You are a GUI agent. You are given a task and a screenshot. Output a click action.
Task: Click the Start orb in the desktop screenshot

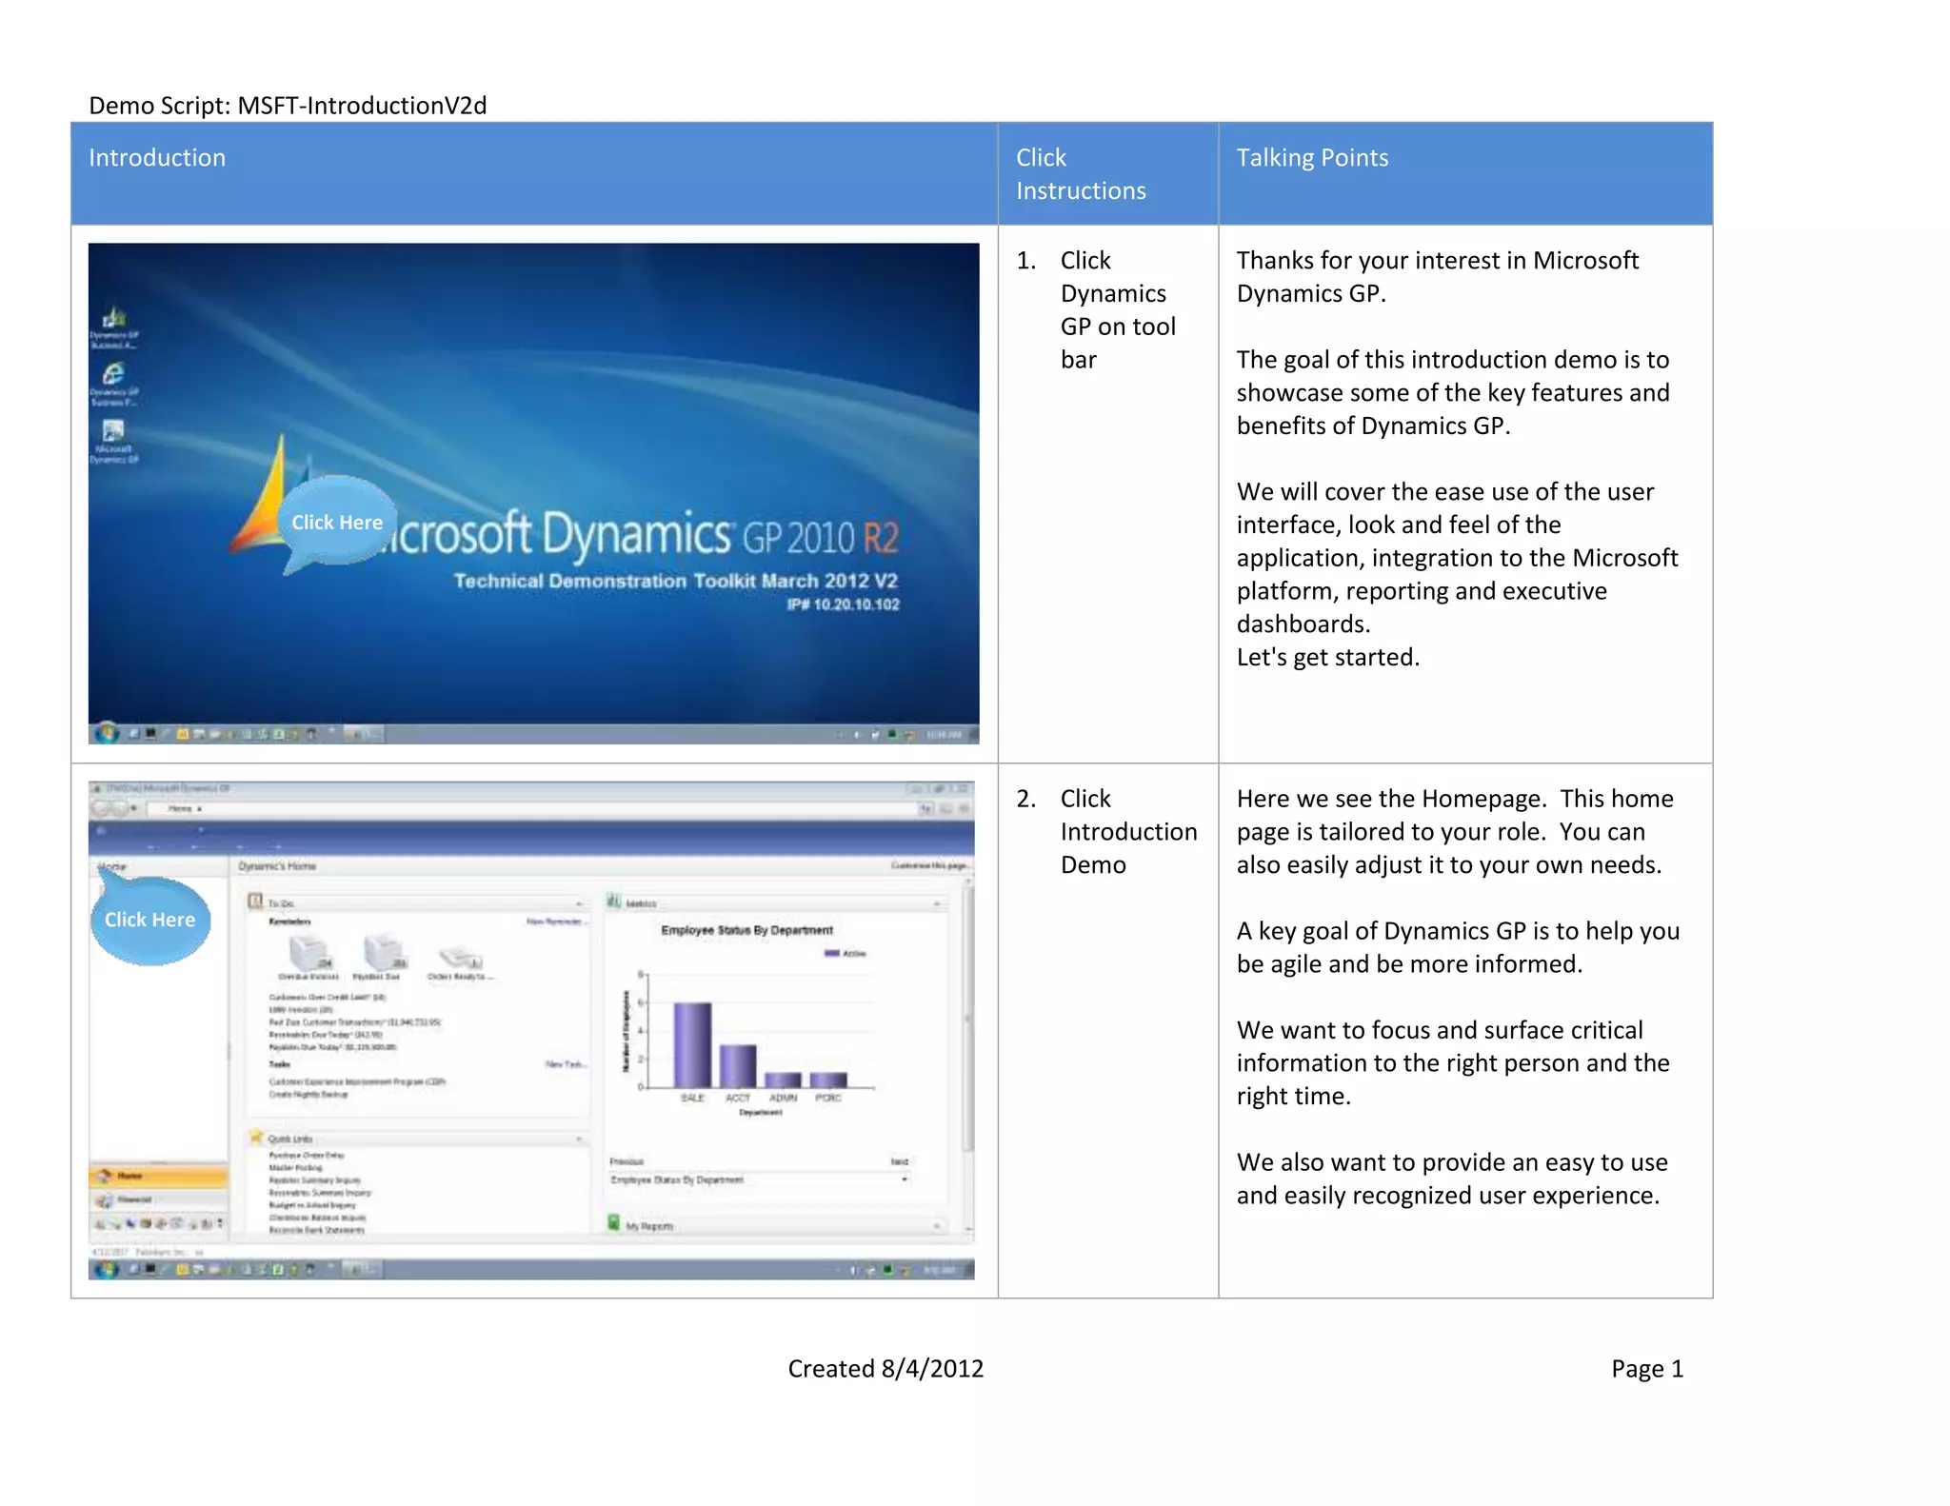[107, 733]
